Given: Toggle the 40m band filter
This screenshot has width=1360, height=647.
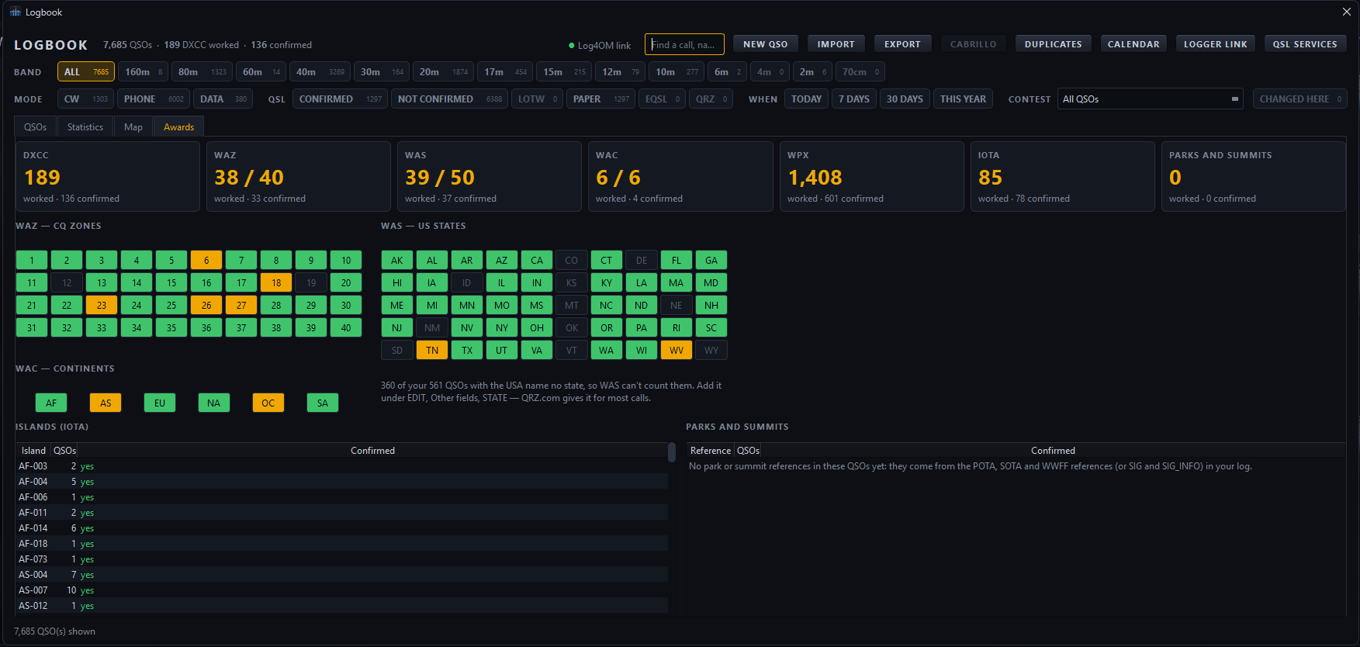Looking at the screenshot, I should coord(321,72).
